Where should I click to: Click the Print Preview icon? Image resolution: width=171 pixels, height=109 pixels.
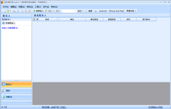point(18,11)
